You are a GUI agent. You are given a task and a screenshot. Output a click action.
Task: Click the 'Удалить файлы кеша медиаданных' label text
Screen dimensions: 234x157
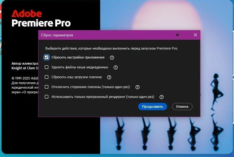pyautogui.click(x=80, y=67)
